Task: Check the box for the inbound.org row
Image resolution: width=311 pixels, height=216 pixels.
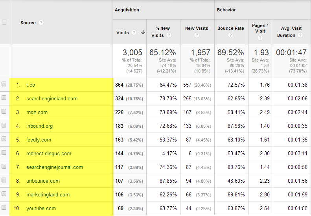Action: pyautogui.click(x=4, y=125)
